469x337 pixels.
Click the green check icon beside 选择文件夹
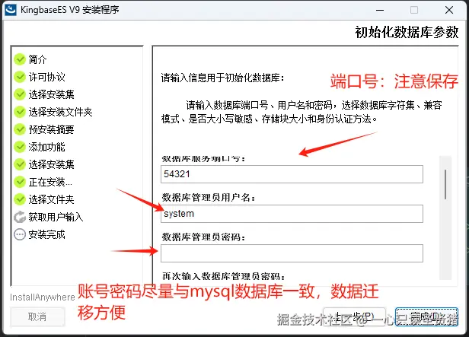tap(20, 199)
